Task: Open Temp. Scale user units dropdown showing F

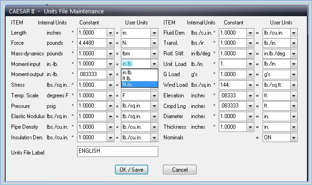Action: [x=154, y=95]
